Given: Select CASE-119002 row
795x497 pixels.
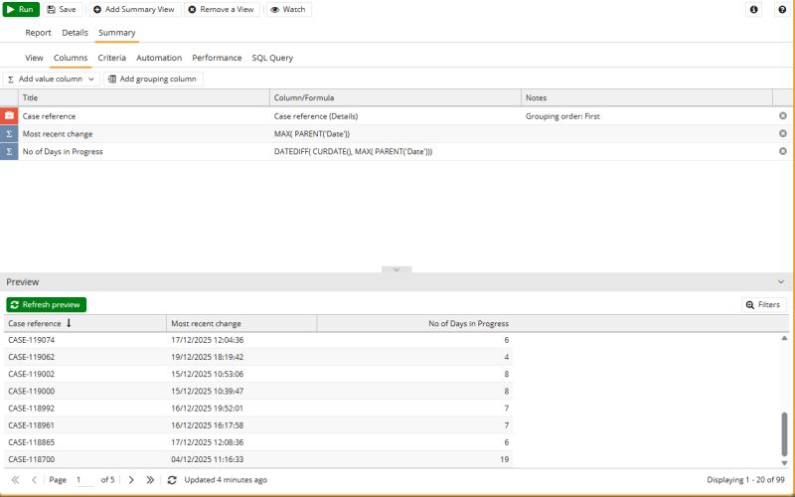Looking at the screenshot, I should click(x=258, y=375).
